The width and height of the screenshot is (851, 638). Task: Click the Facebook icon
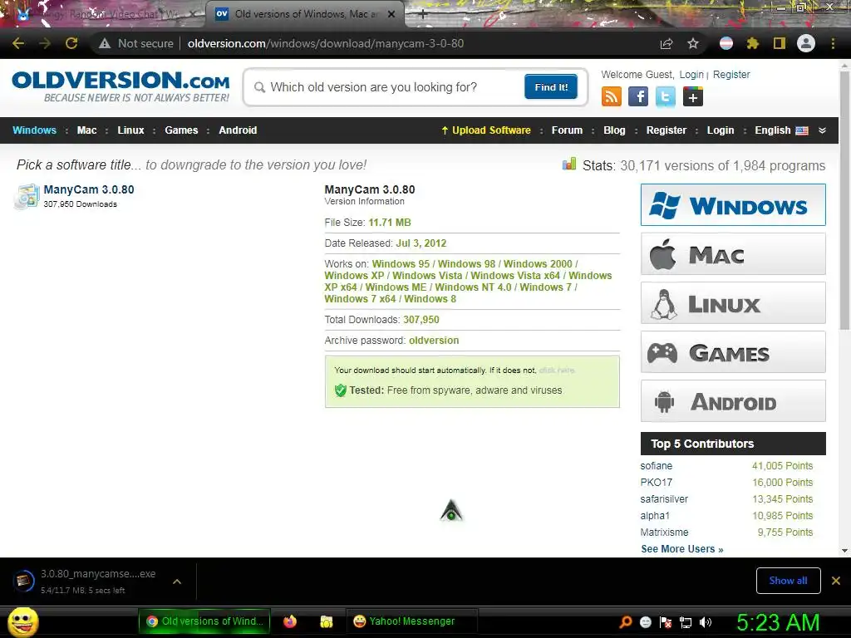coord(638,97)
